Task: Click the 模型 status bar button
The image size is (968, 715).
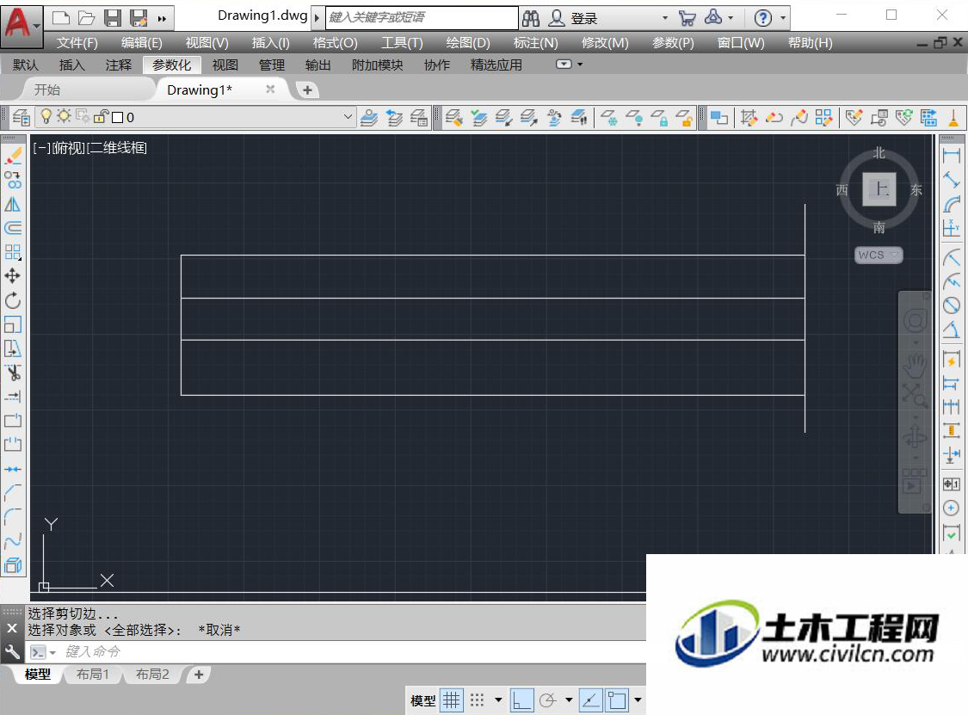Action: point(422,700)
